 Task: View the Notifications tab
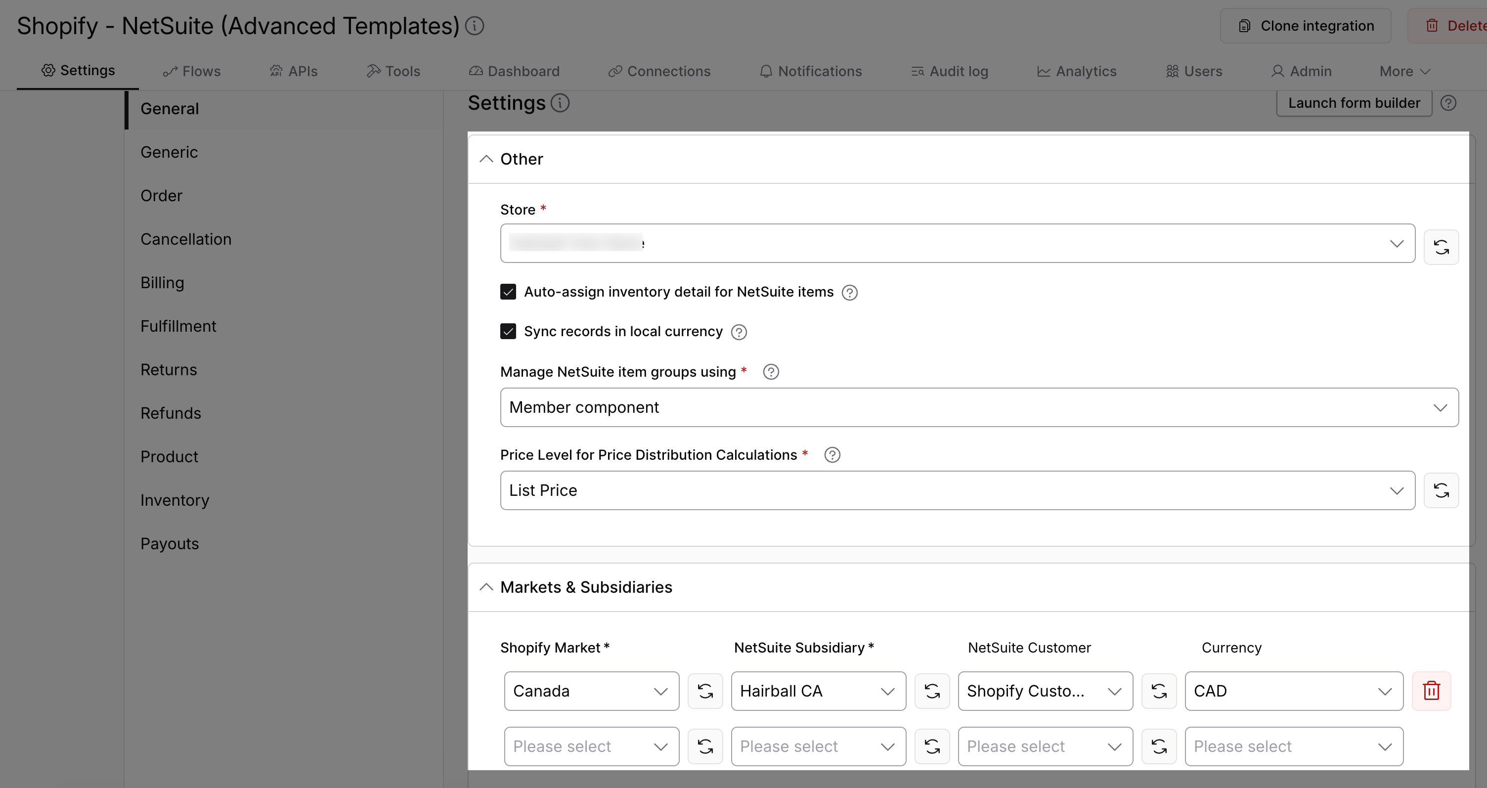click(810, 72)
